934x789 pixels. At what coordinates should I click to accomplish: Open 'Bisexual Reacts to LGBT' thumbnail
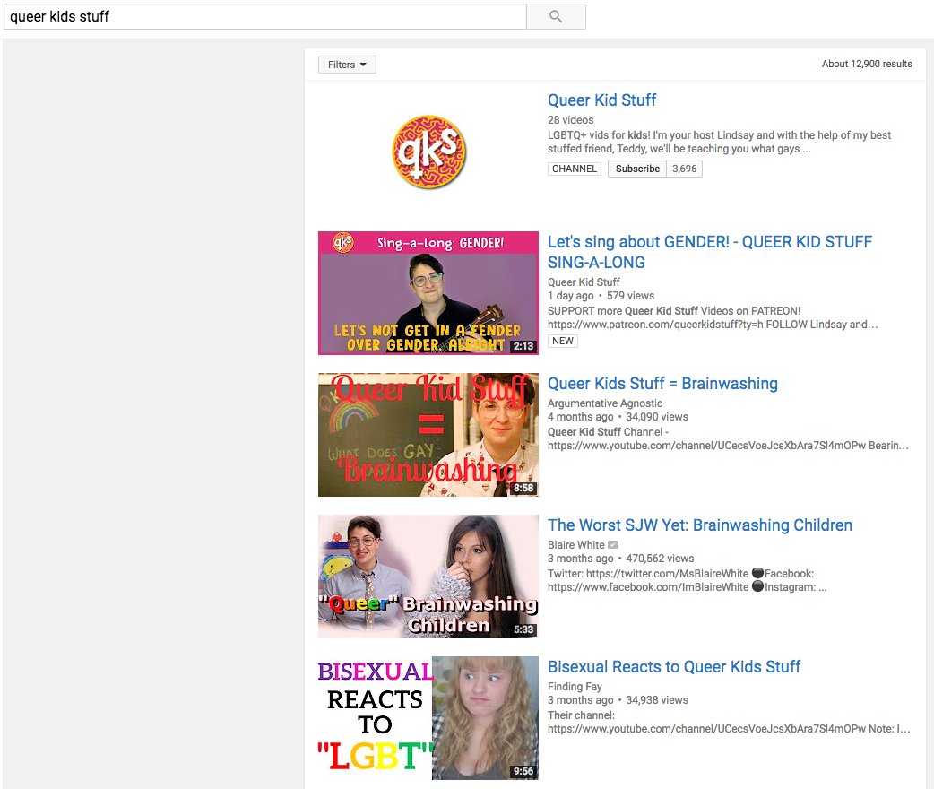428,718
